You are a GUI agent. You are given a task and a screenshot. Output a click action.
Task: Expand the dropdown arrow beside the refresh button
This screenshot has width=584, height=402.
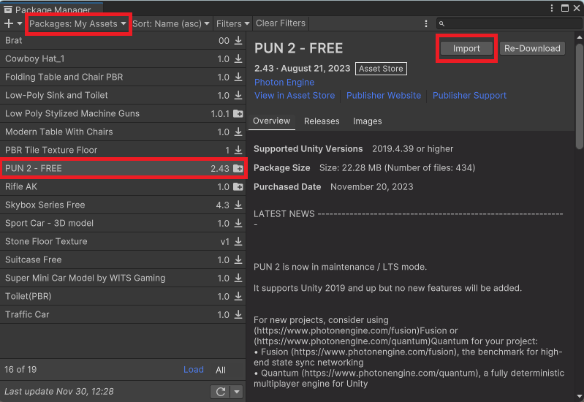tap(236, 392)
